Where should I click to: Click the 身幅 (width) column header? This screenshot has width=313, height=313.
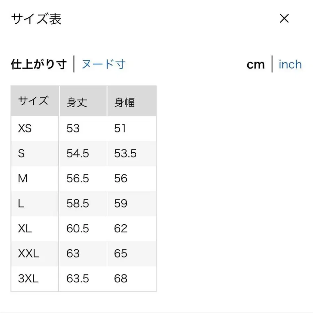pyautogui.click(x=125, y=102)
